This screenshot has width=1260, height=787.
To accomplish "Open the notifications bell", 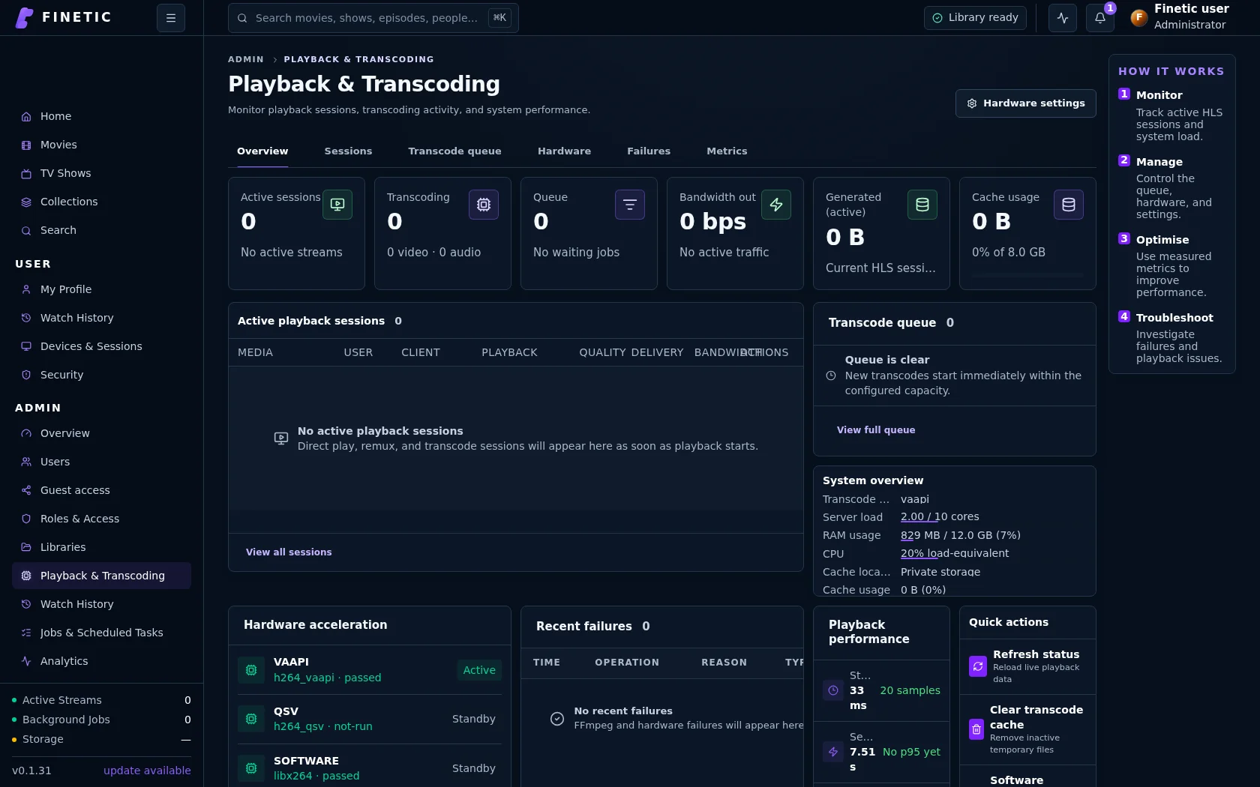I will click(1100, 18).
